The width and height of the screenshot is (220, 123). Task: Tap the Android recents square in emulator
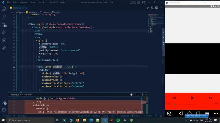coord(198,113)
